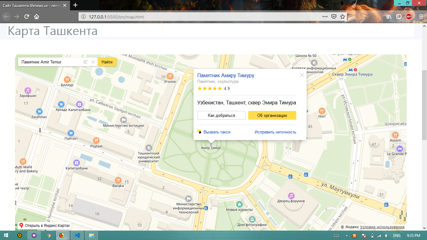427x240 pixels.
Task: Click the Le Grande hotel marker
Action: pyautogui.click(x=399, y=148)
